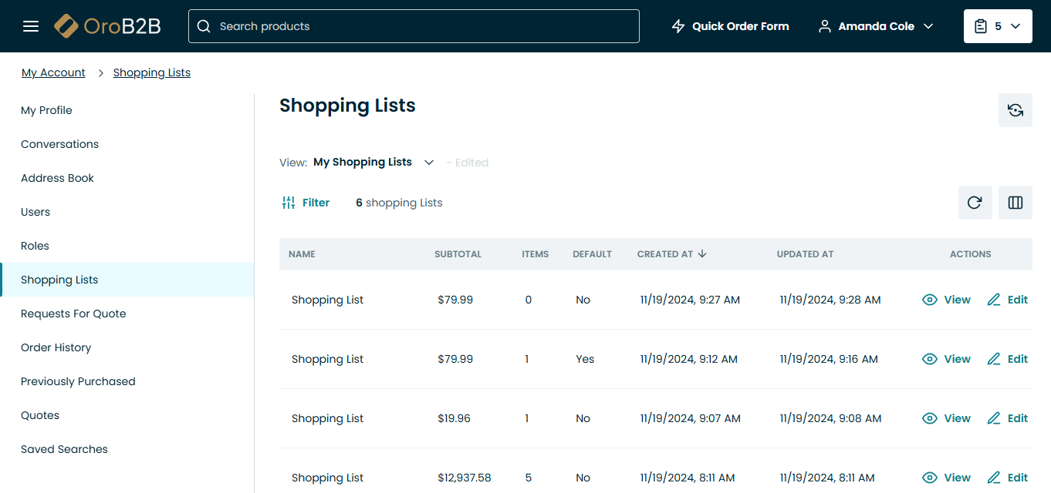The image size is (1051, 493).
Task: Open the hamburger main menu
Action: point(31,26)
